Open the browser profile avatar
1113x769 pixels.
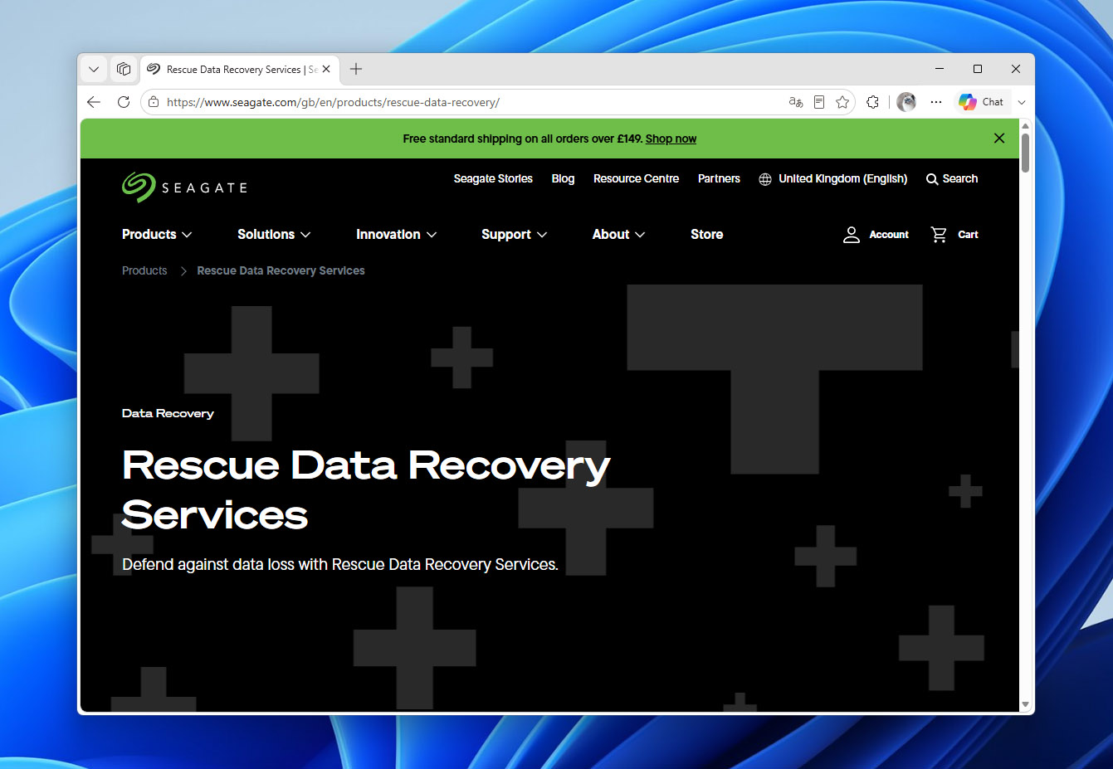(906, 102)
